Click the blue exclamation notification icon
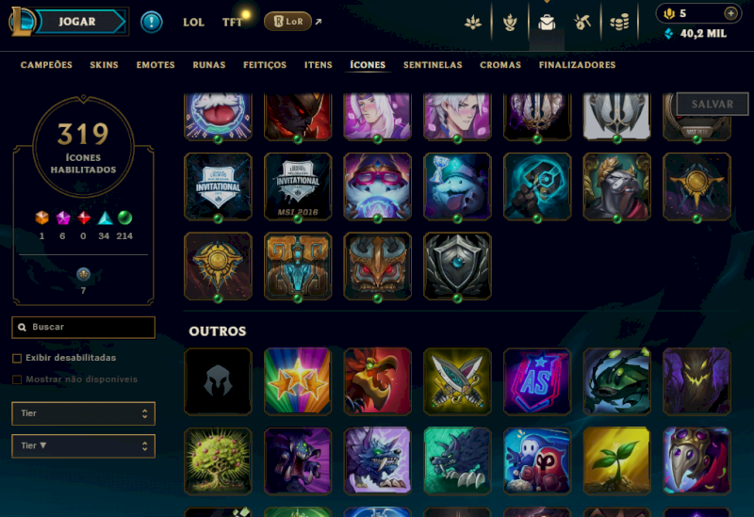Image resolution: width=754 pixels, height=517 pixels. pos(152,22)
